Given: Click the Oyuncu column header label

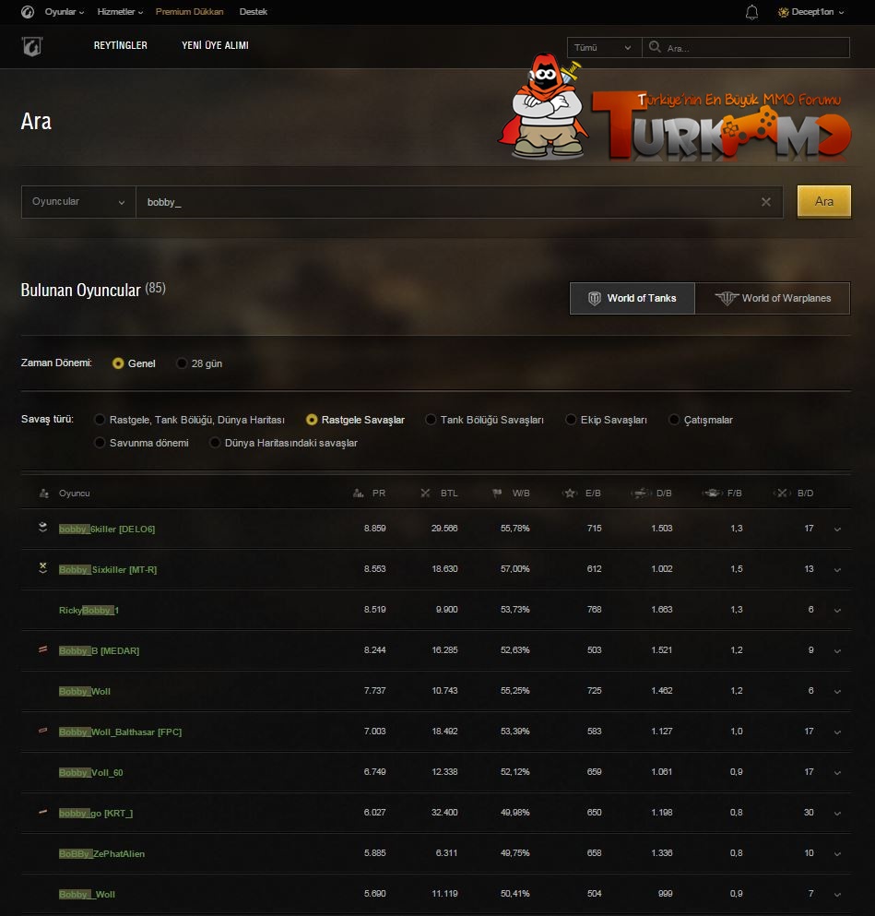Looking at the screenshot, I should 74,494.
